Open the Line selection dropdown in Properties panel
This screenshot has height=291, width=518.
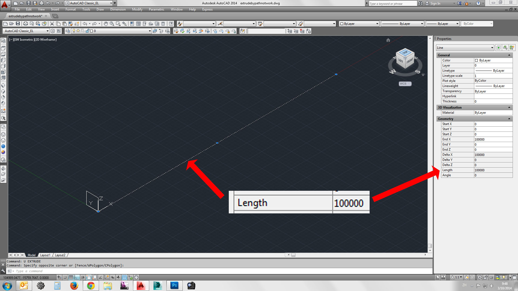492,48
